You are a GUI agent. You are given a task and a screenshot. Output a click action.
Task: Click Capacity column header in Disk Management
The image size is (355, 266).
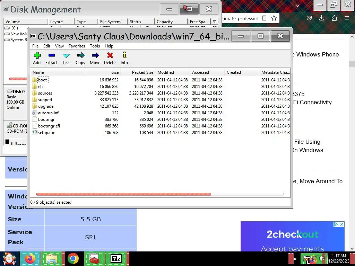(x=171, y=22)
